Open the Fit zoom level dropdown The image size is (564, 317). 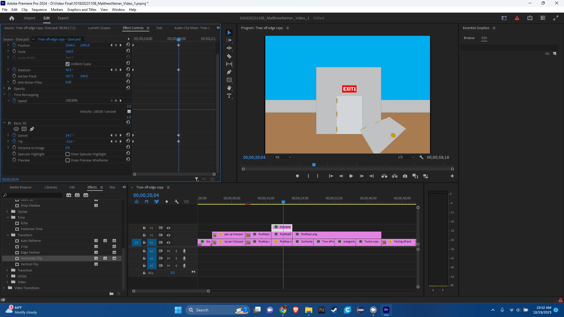(x=283, y=157)
